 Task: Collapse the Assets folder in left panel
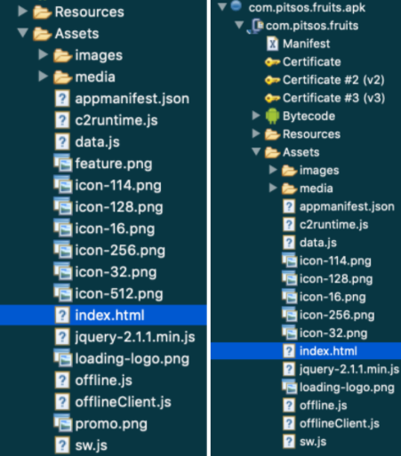23,32
